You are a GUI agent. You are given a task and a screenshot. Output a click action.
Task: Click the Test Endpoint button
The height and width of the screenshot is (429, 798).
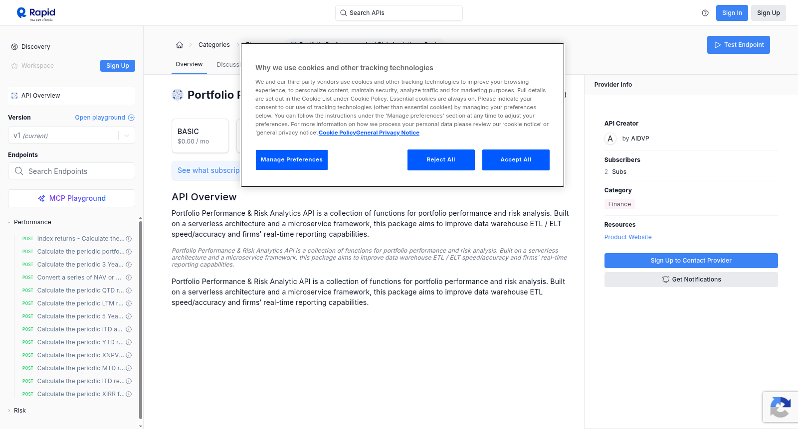[739, 45]
